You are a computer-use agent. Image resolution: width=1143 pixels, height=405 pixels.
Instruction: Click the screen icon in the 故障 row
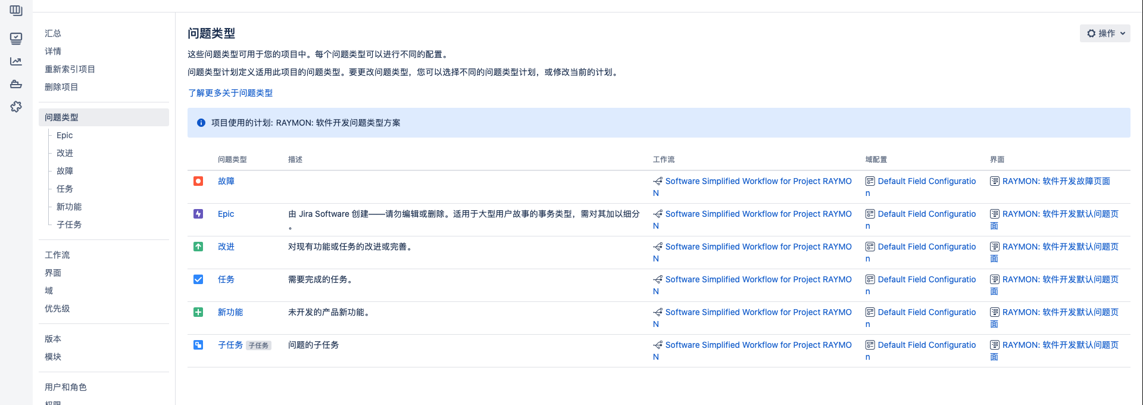(995, 181)
